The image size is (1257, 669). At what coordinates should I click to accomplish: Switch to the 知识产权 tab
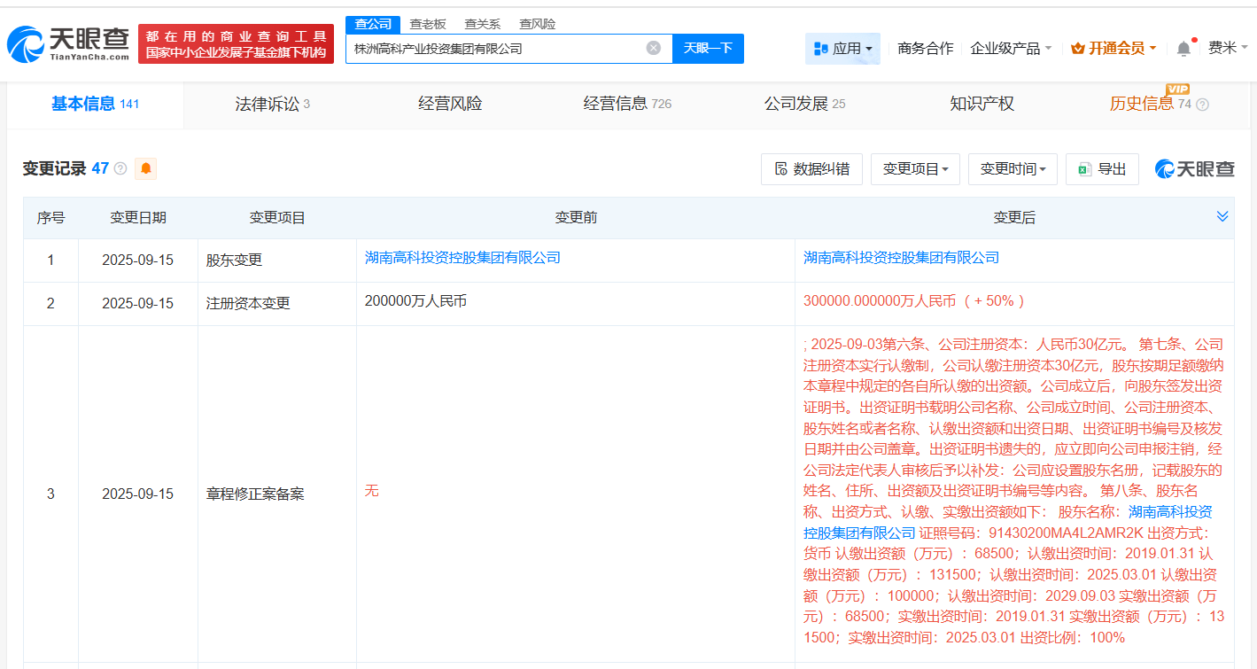click(x=982, y=105)
